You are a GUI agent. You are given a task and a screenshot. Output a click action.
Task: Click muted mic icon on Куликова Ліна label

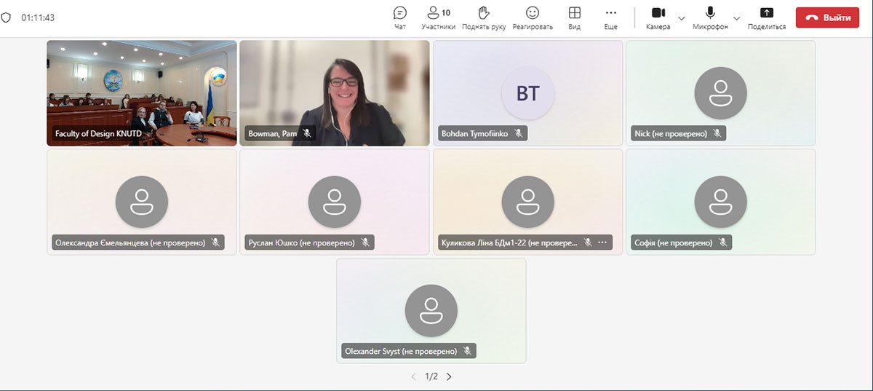(588, 242)
